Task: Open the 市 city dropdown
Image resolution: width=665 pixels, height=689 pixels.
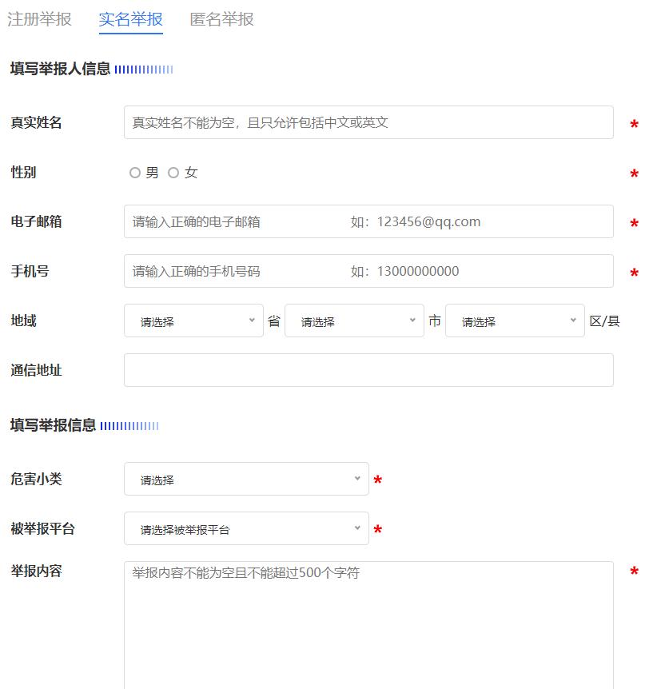Action: pos(354,320)
